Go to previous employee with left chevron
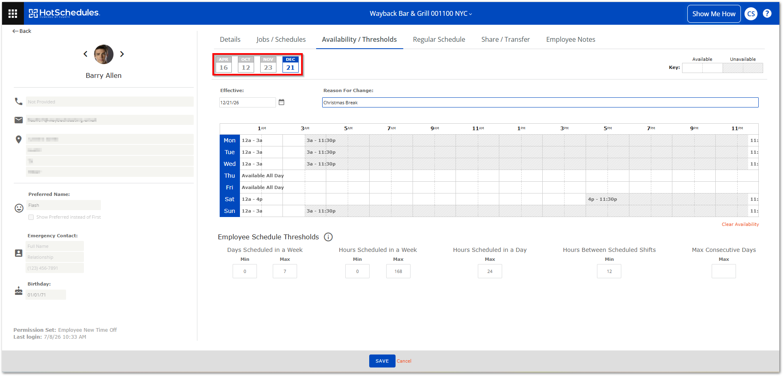 pyautogui.click(x=85, y=54)
